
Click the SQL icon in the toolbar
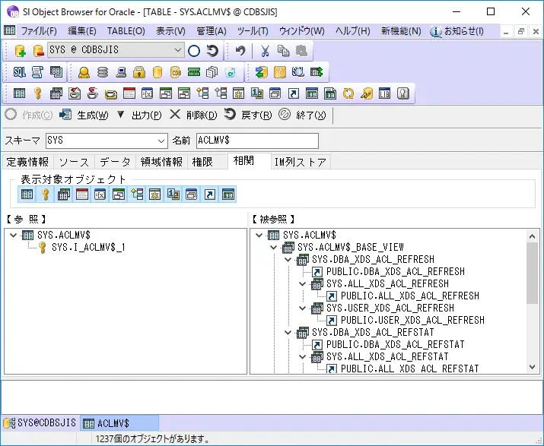point(20,72)
